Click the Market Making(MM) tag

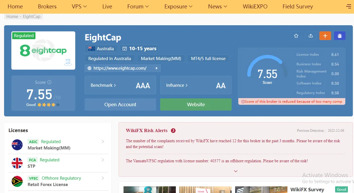161,58
